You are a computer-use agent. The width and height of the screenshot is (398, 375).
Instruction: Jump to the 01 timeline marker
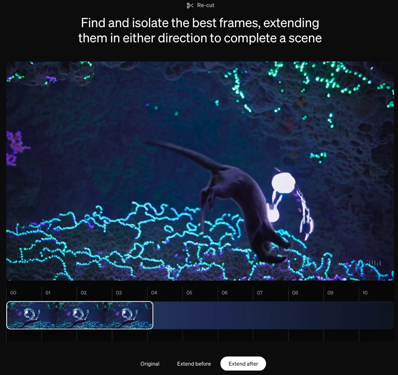tap(48, 293)
